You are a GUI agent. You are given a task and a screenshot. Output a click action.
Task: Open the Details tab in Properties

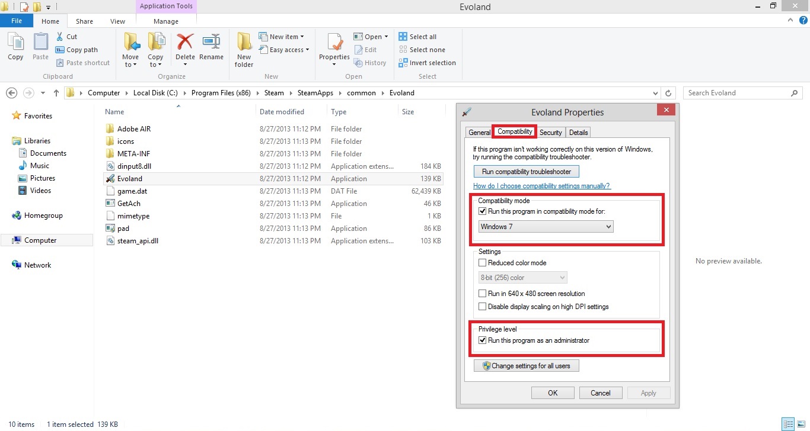click(x=579, y=133)
